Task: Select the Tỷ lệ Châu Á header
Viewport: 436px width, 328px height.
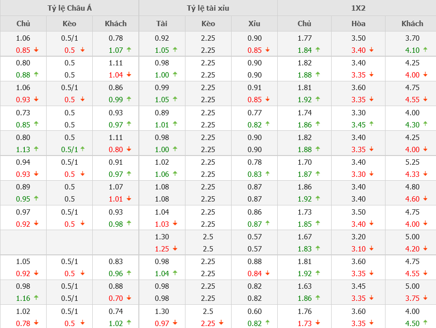Action: click(69, 8)
